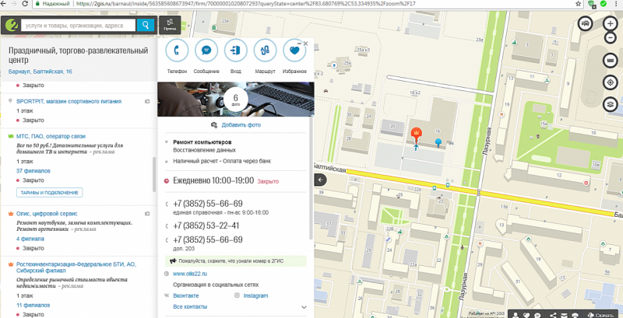Click the Телефон (phone) icon
The height and width of the screenshot is (318, 623).
pos(178,51)
